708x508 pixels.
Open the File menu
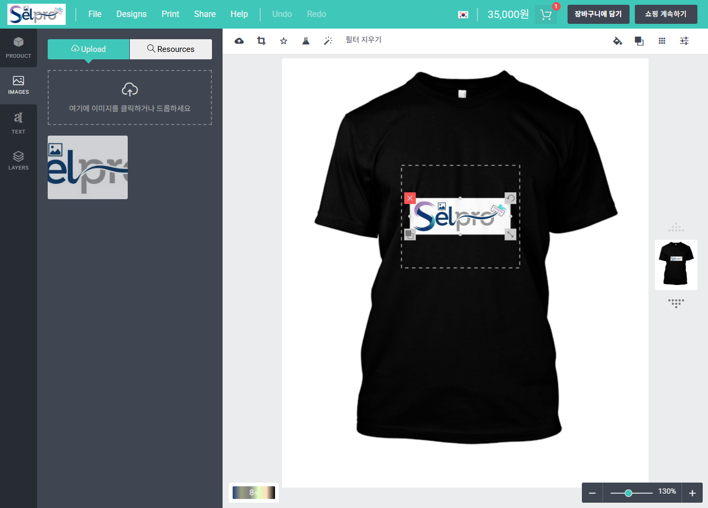(95, 14)
